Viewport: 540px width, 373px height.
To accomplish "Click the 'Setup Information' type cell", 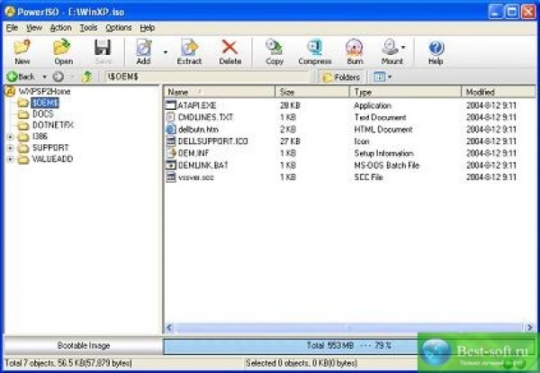I will pyautogui.click(x=383, y=153).
